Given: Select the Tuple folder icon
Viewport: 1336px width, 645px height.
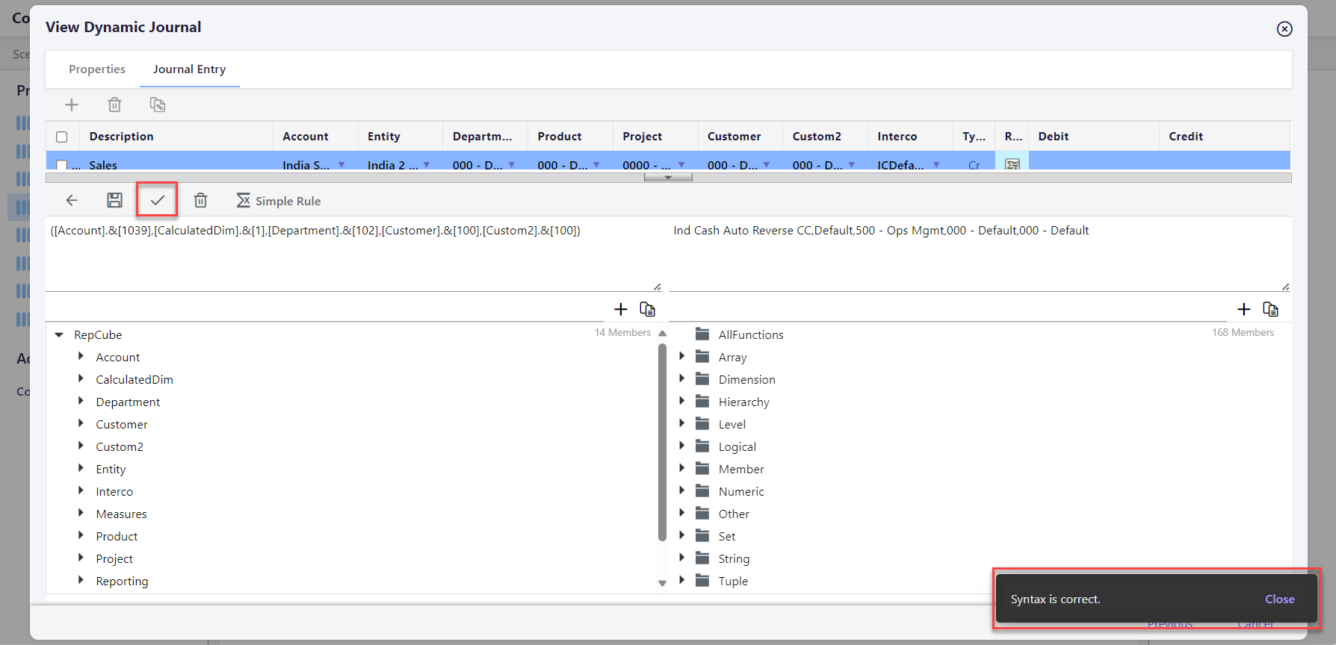Looking at the screenshot, I should pyautogui.click(x=702, y=581).
